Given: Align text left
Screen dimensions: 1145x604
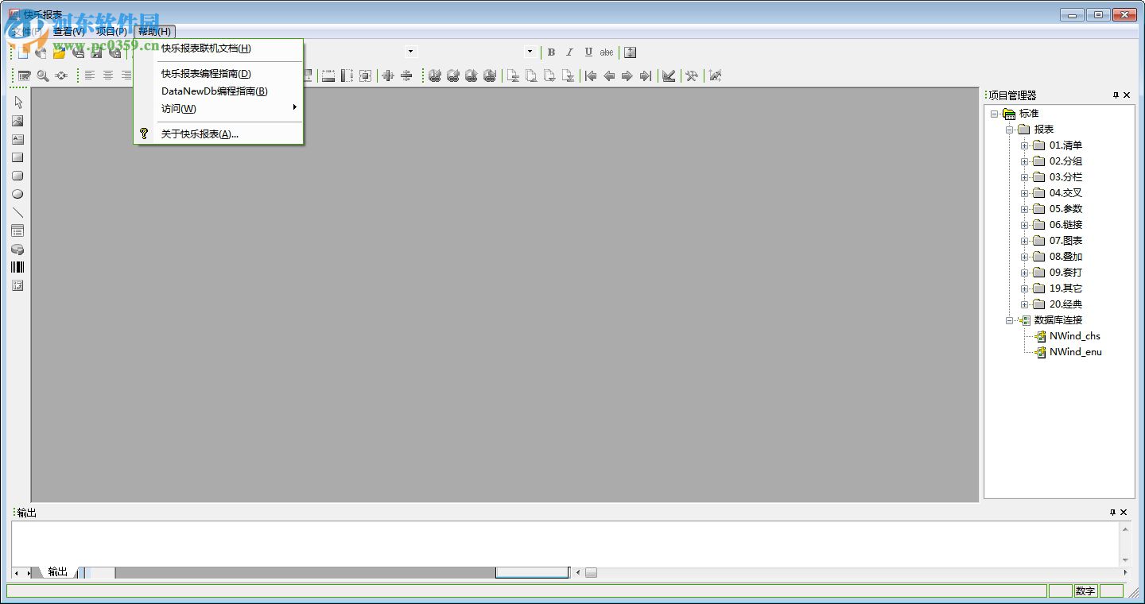Looking at the screenshot, I should pyautogui.click(x=90, y=75).
